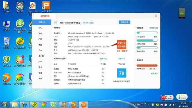
Task: Show hidden tray icons arrow
Action: (148, 105)
